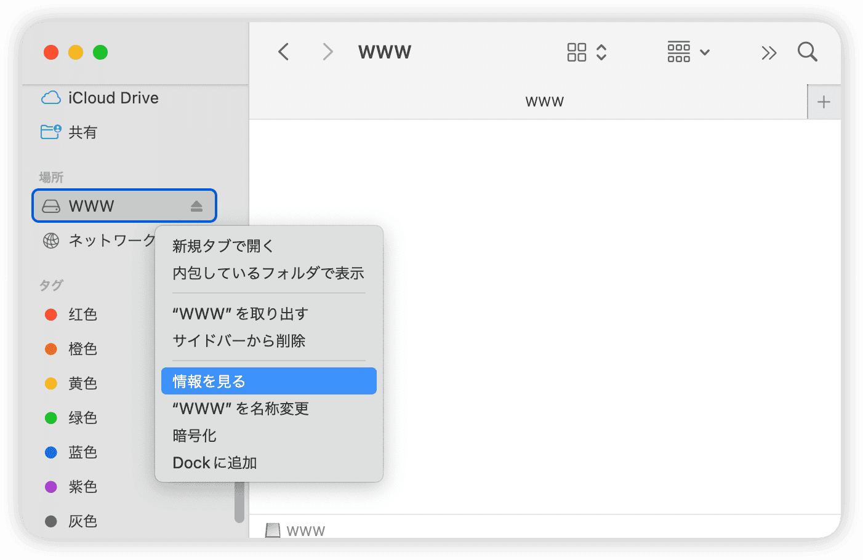Click the WWW drive icon in sidebar
This screenshot has width=863, height=560.
tap(51, 206)
